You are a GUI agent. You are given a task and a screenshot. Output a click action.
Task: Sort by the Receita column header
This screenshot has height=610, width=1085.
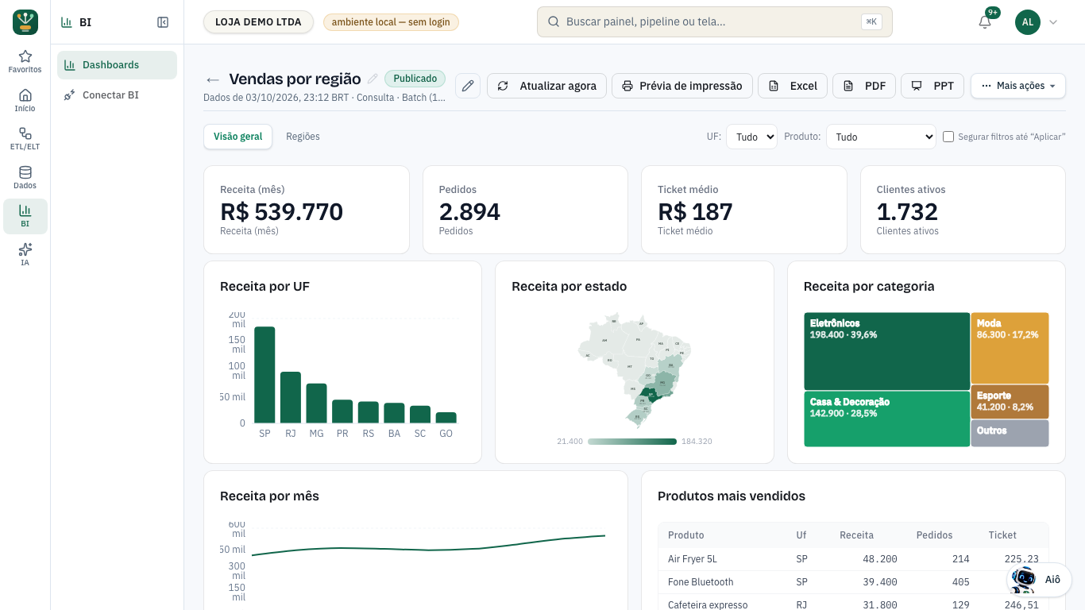point(856,535)
